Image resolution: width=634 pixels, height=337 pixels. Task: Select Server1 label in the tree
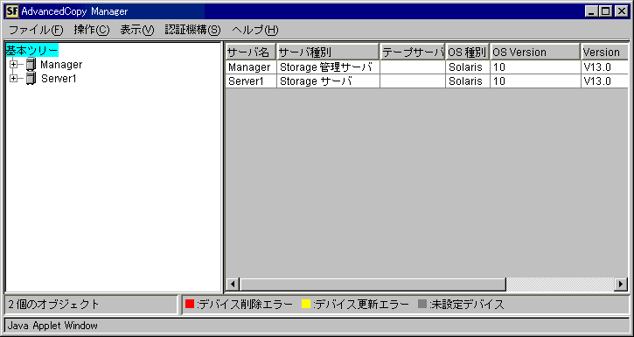pos(59,79)
